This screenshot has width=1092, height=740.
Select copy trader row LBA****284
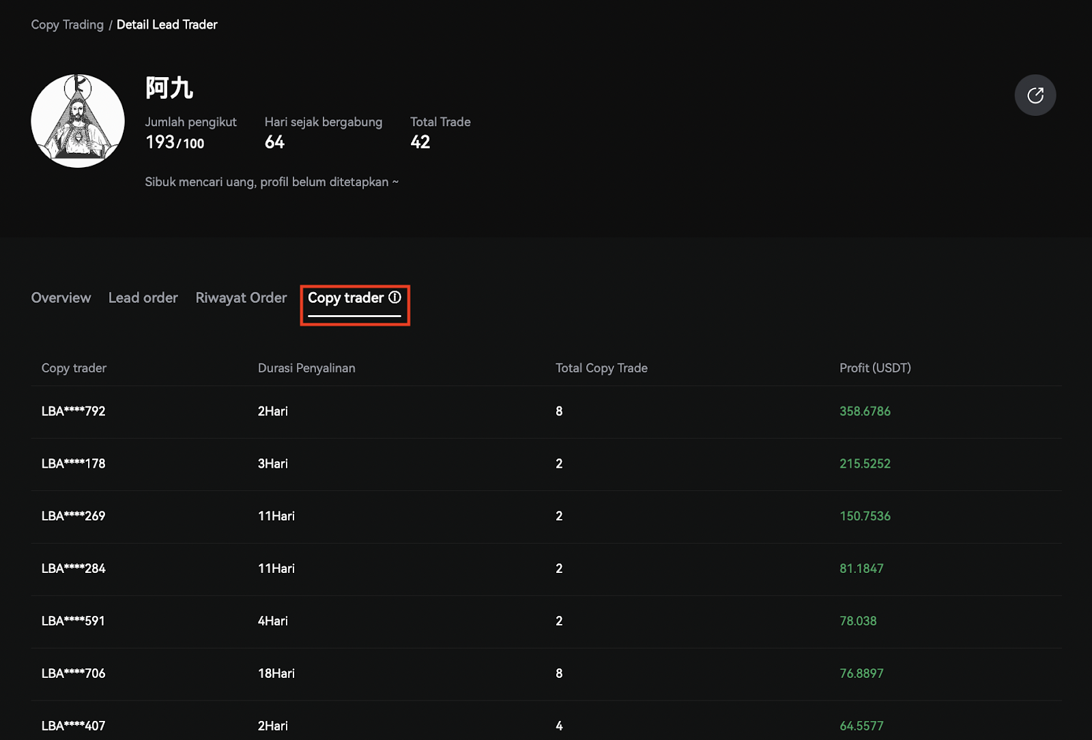click(74, 569)
